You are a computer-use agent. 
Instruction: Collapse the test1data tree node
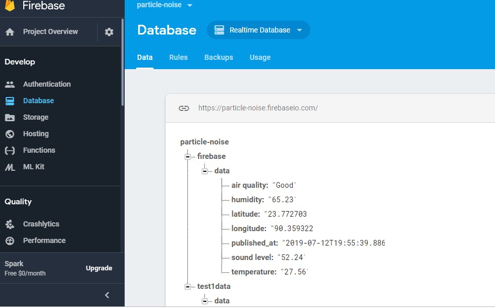click(x=187, y=286)
